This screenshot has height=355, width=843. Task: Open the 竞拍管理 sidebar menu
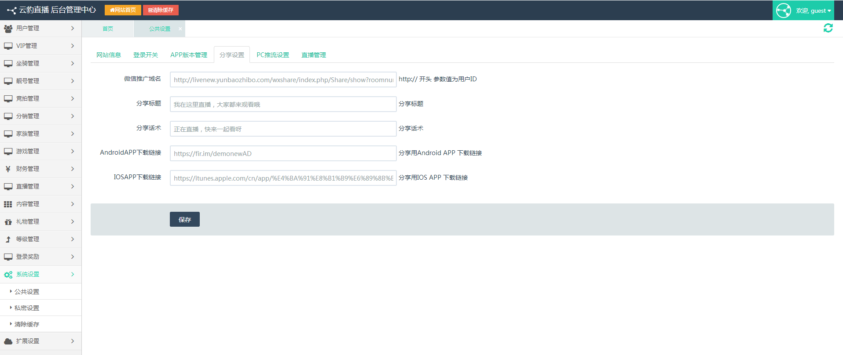(x=40, y=98)
